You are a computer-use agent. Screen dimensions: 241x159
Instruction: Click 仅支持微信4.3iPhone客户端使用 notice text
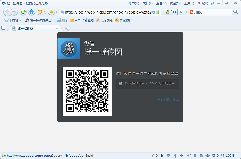(x=150, y=83)
